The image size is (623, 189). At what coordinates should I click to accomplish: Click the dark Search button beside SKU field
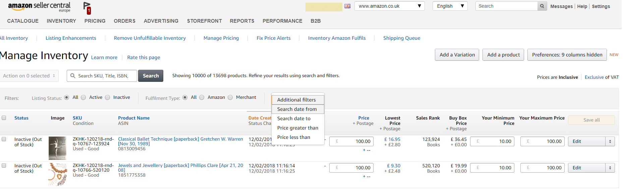[x=151, y=76]
